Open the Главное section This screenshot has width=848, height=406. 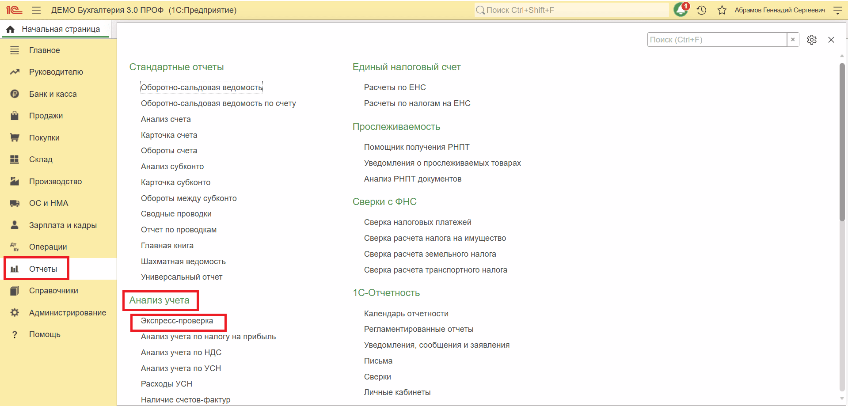coord(45,50)
